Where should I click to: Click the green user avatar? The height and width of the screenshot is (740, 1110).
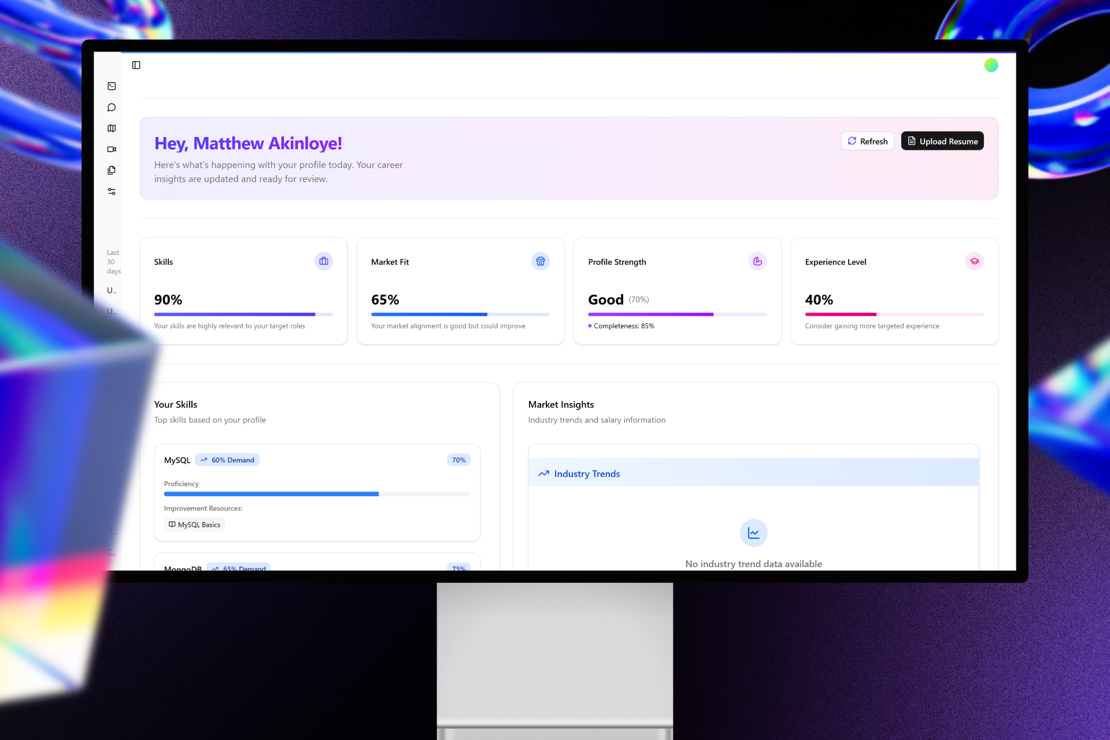[991, 65]
